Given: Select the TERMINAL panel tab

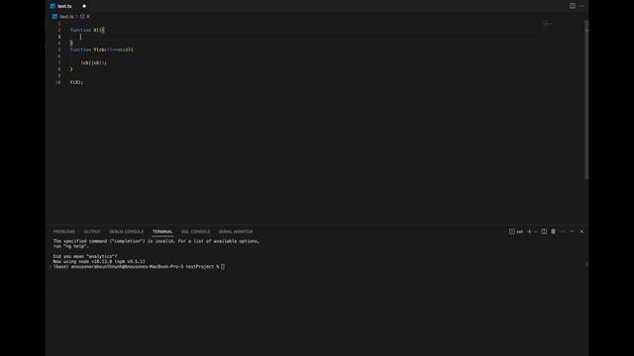Looking at the screenshot, I should [x=162, y=231].
